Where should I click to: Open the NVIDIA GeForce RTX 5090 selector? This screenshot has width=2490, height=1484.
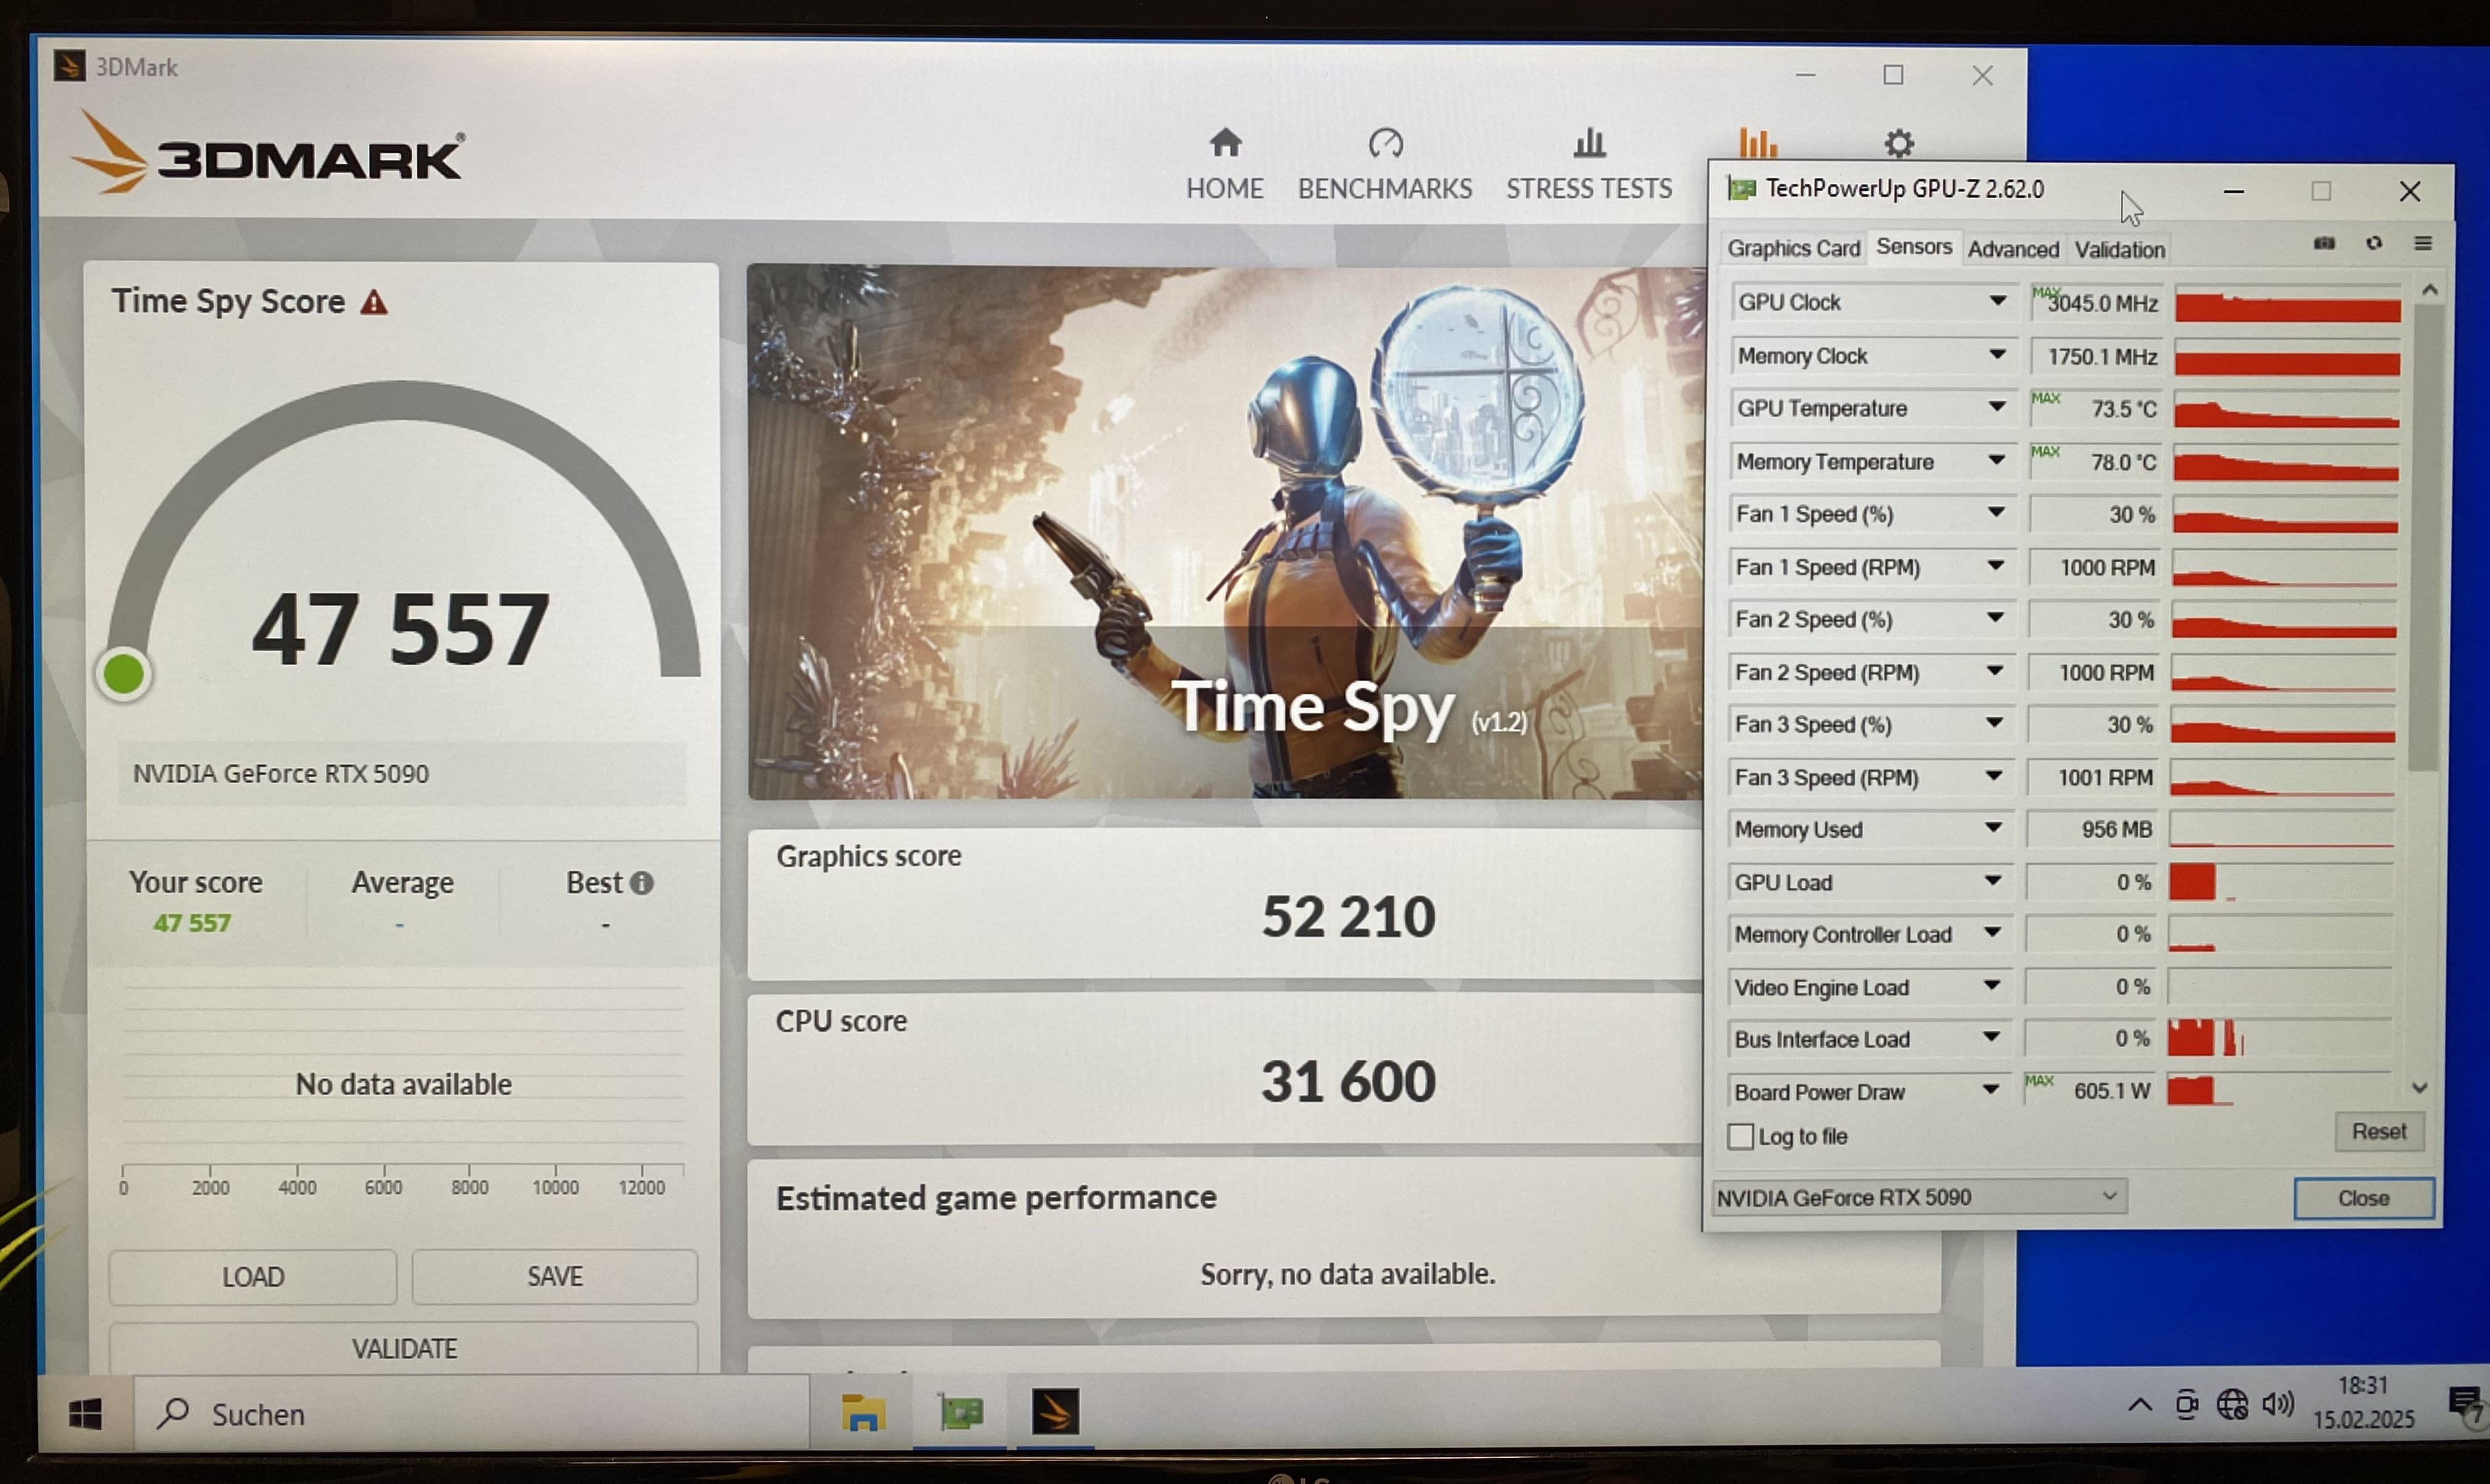tap(1919, 1197)
